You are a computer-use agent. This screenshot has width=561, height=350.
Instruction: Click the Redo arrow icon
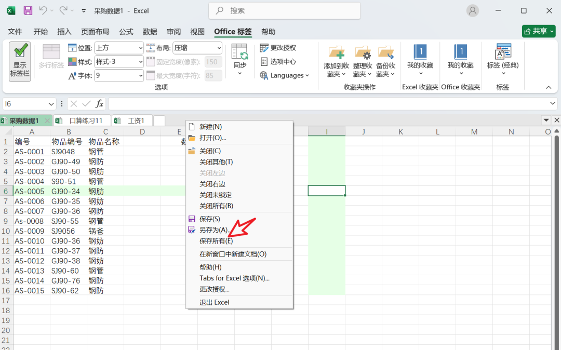click(x=63, y=11)
